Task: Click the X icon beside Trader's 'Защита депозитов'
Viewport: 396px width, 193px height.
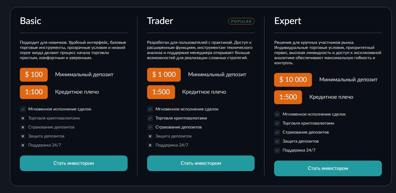Action: click(x=150, y=136)
